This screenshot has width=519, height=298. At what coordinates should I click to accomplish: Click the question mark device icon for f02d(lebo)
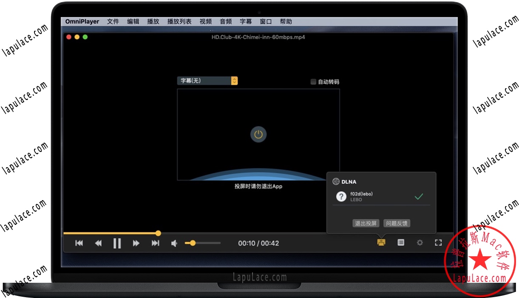tap(341, 196)
